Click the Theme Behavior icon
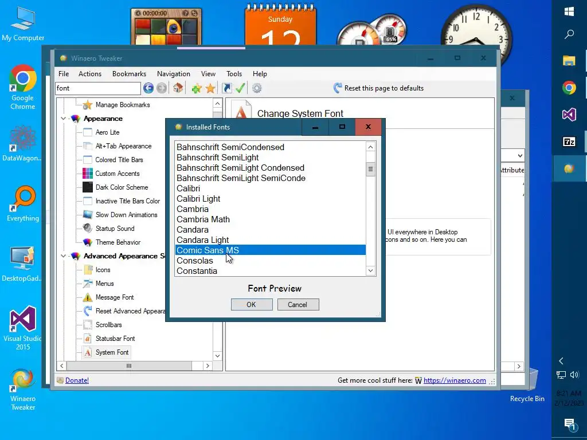 (x=88, y=242)
